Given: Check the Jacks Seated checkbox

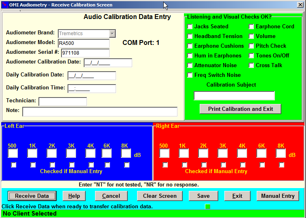Looking at the screenshot, I should [190, 27].
